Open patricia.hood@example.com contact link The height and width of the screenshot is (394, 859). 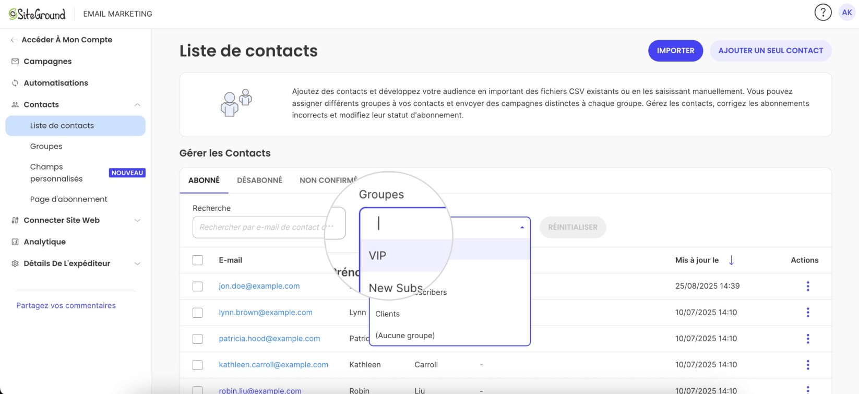pos(269,339)
